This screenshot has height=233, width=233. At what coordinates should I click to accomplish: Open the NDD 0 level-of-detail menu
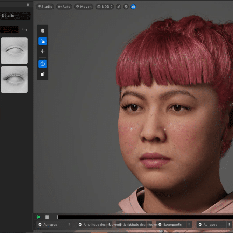(105, 7)
